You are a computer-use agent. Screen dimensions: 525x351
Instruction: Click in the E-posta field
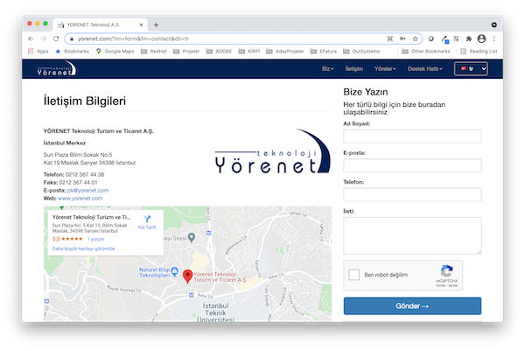(x=412, y=165)
